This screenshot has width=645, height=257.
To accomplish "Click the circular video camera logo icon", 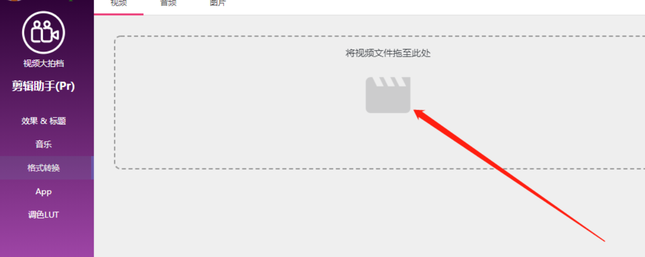I will pos(43,32).
